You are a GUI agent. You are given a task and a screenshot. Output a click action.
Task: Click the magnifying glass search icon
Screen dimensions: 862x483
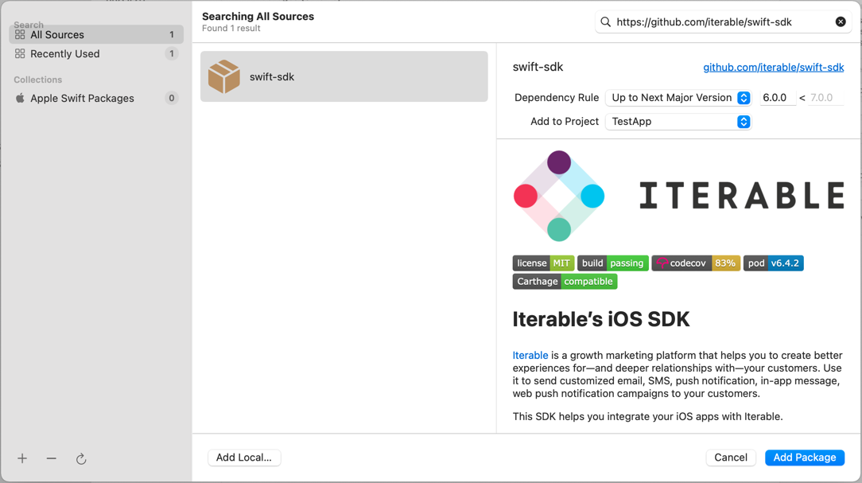tap(605, 22)
